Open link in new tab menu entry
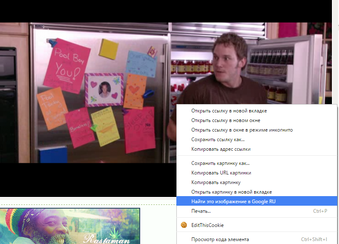Image resolution: width=339 pixels, height=244 pixels. click(257, 111)
